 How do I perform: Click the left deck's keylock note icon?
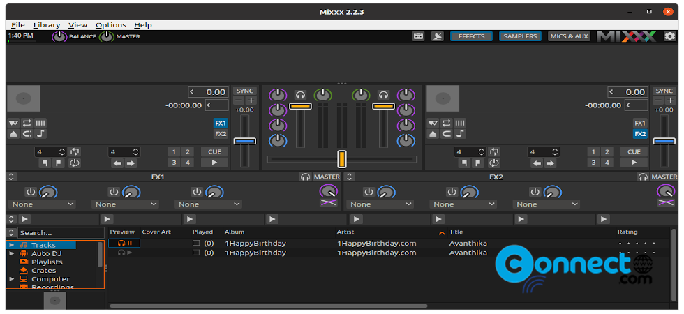click(40, 134)
